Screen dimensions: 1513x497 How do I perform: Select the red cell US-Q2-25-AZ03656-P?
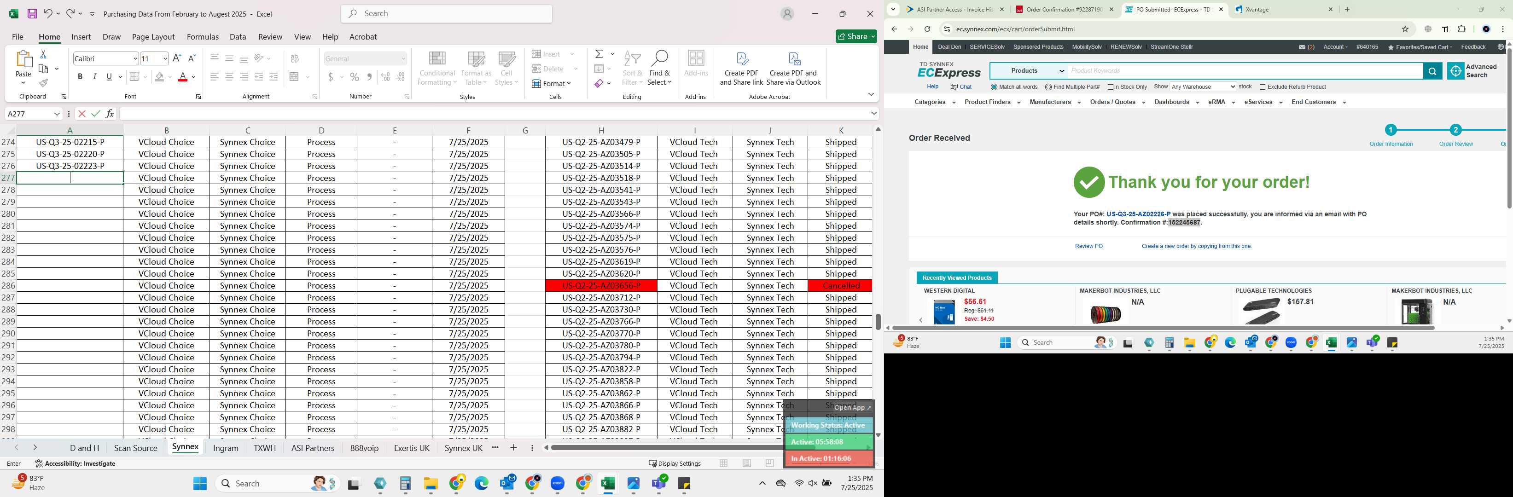[x=601, y=286]
